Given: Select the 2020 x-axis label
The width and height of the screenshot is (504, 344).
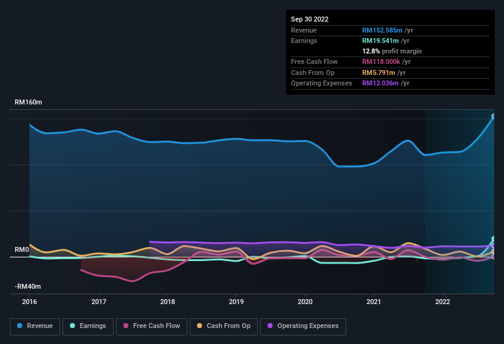Looking at the screenshot, I should (305, 302).
